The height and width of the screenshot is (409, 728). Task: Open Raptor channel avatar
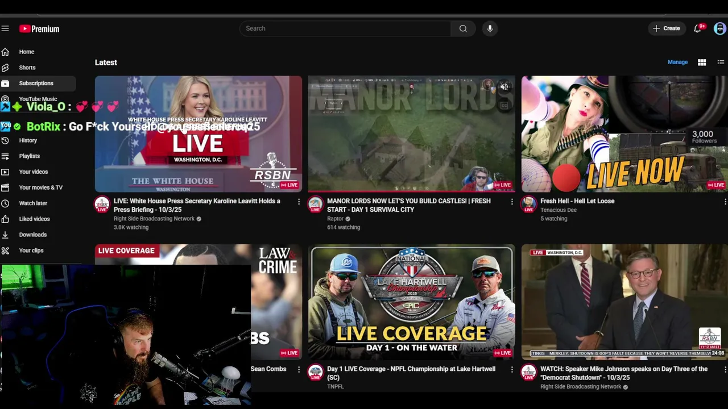pyautogui.click(x=315, y=204)
